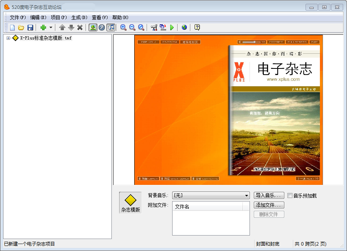Click the 添加文件... button
The height and width of the screenshot is (251, 347).
point(269,205)
